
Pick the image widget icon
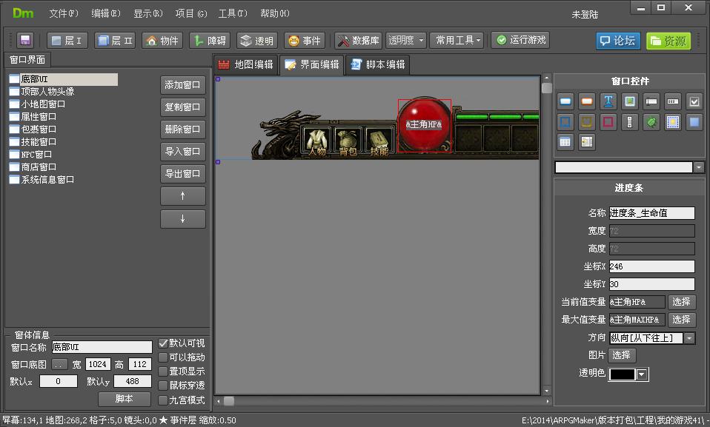(x=630, y=101)
